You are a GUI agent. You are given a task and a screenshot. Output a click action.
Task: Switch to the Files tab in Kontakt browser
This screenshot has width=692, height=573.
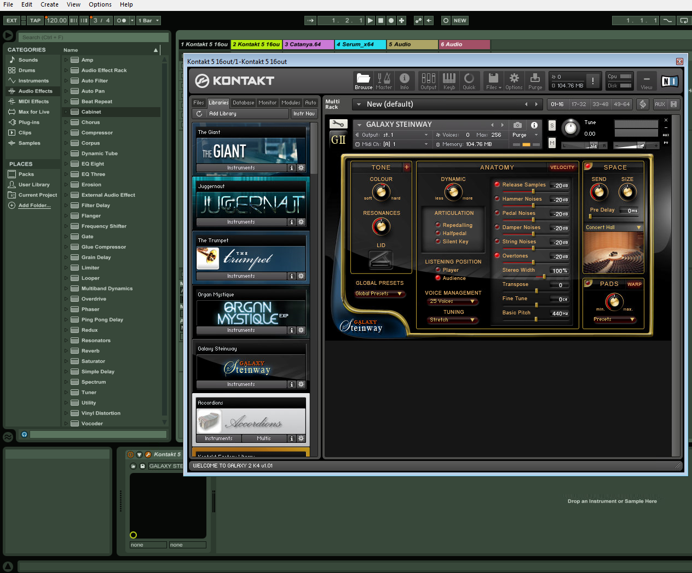(x=199, y=103)
